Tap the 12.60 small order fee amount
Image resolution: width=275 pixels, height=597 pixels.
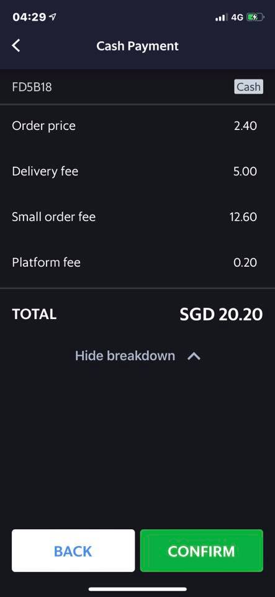tap(243, 217)
